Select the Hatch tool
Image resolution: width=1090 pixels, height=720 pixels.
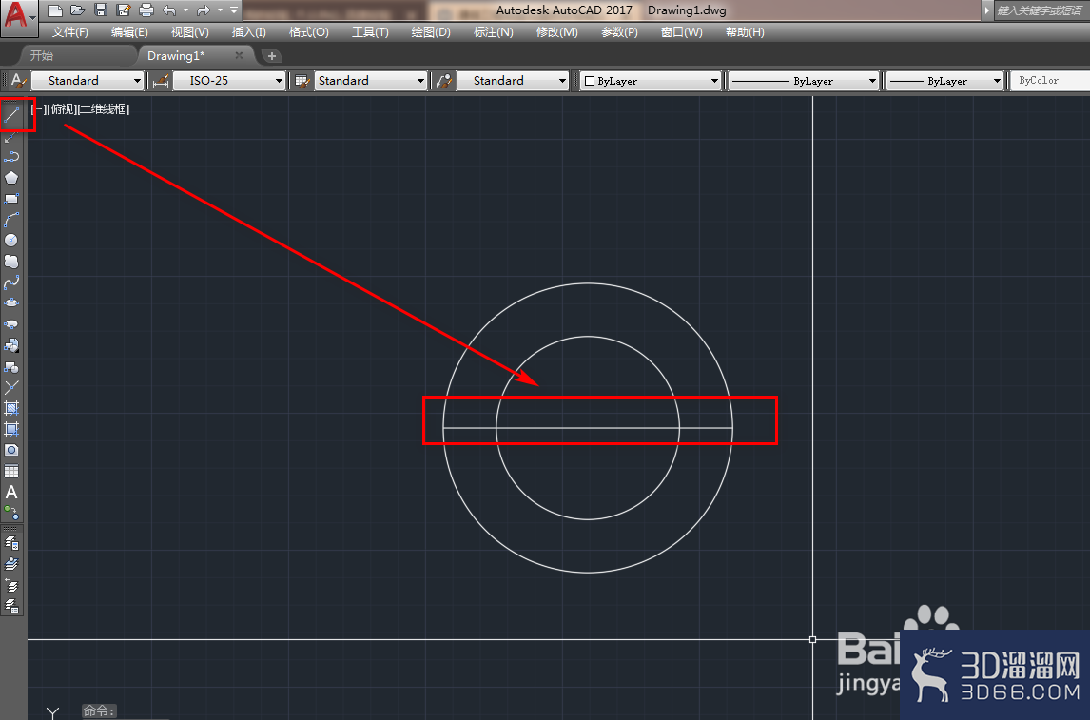click(11, 408)
